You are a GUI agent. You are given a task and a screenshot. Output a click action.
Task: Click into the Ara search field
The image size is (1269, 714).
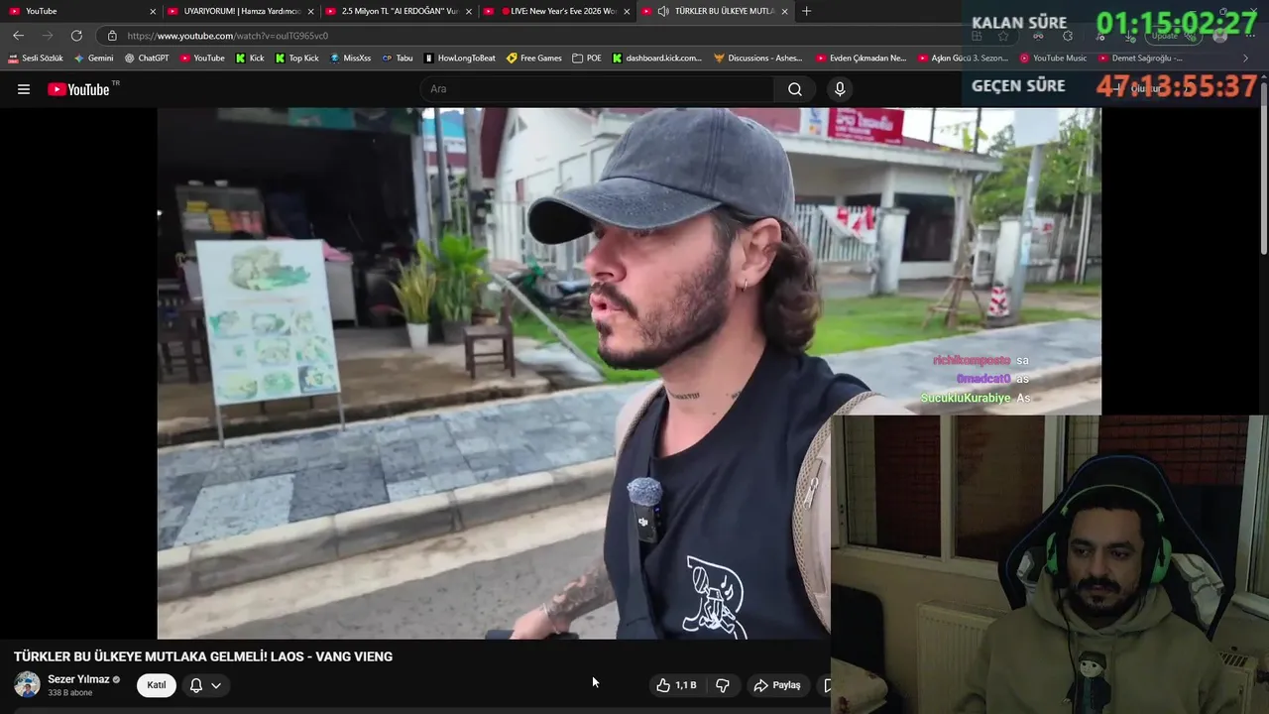point(598,89)
